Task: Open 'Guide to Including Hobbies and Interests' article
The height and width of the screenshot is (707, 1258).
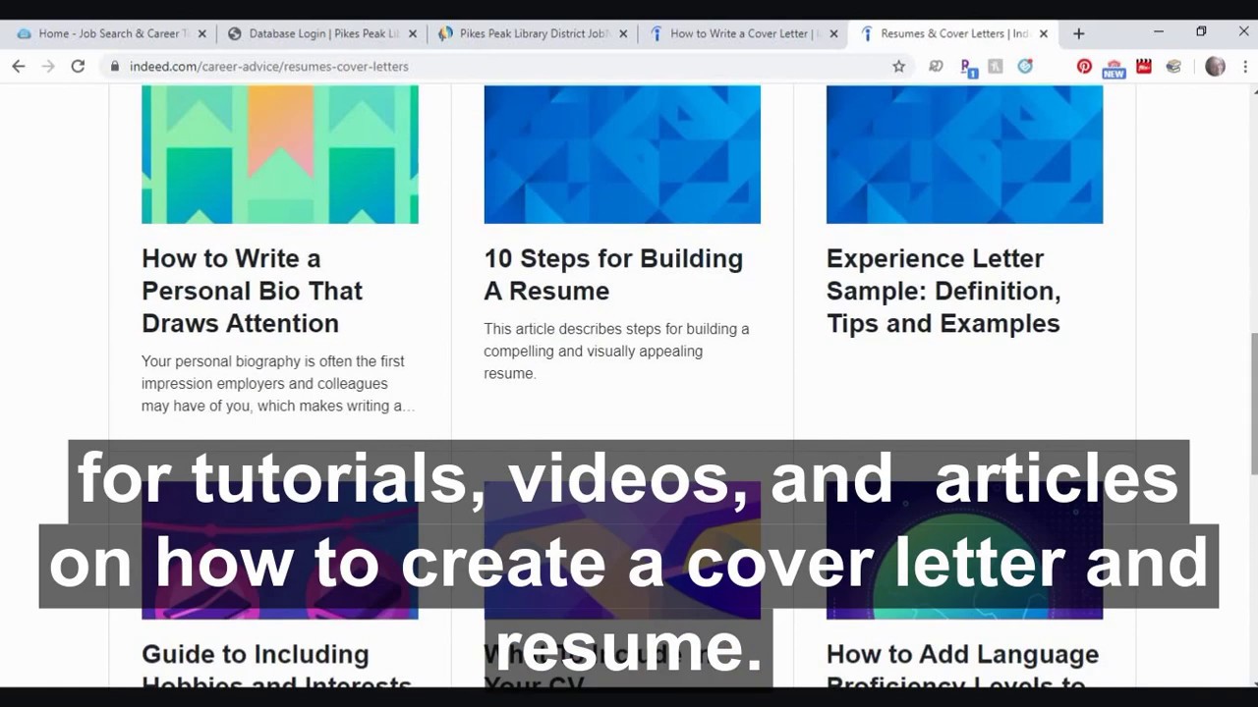Action: [276, 668]
